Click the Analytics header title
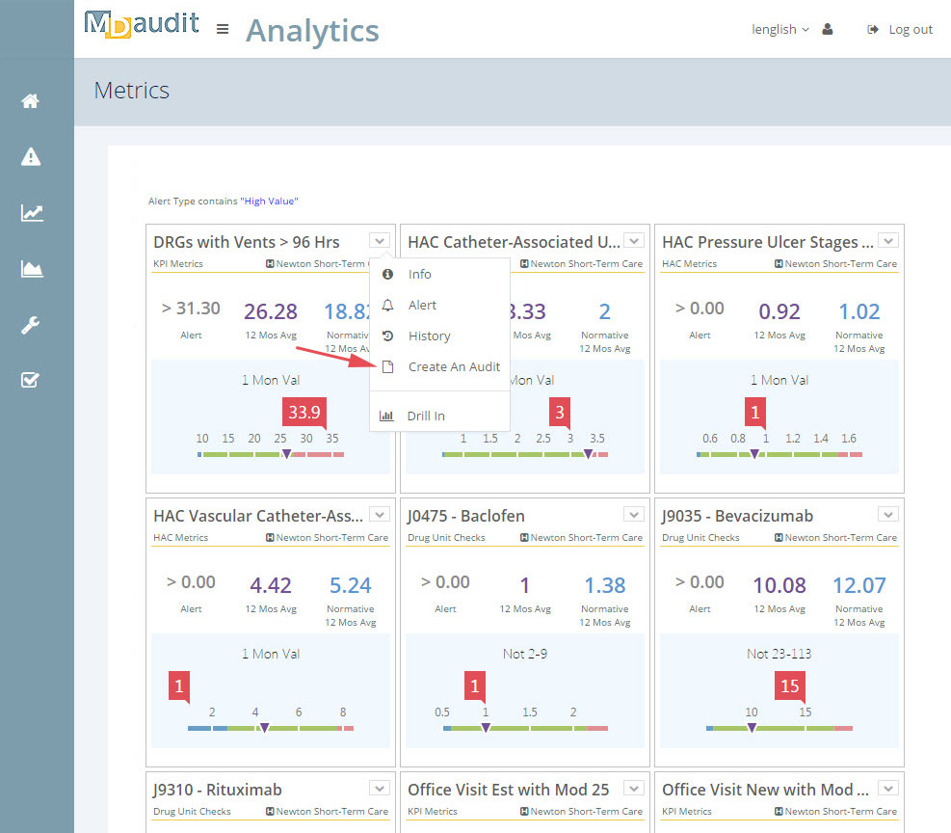The image size is (951, 833). coord(312,31)
